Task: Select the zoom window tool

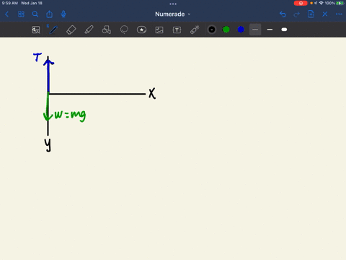Action: pyautogui.click(x=36, y=30)
